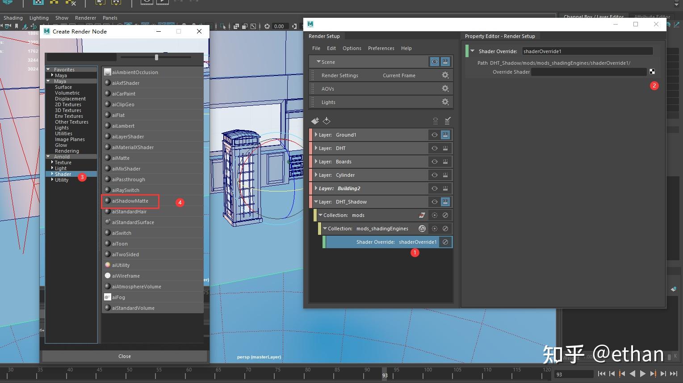Collapse the mods collection
This screenshot has height=383, width=683.
coord(320,215)
